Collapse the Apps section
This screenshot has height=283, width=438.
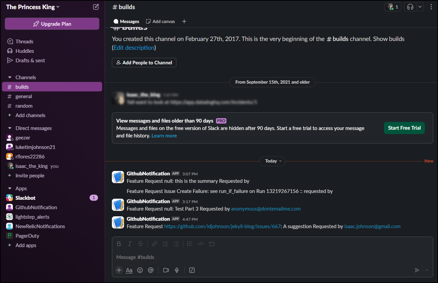pyautogui.click(x=9, y=188)
